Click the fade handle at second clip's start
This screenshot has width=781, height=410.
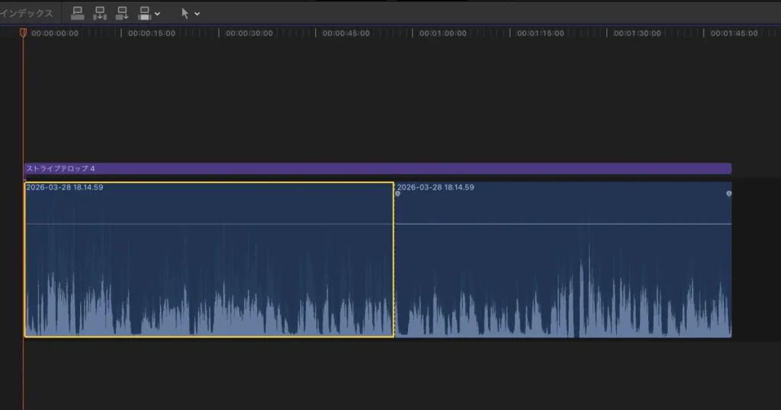pyautogui.click(x=397, y=194)
